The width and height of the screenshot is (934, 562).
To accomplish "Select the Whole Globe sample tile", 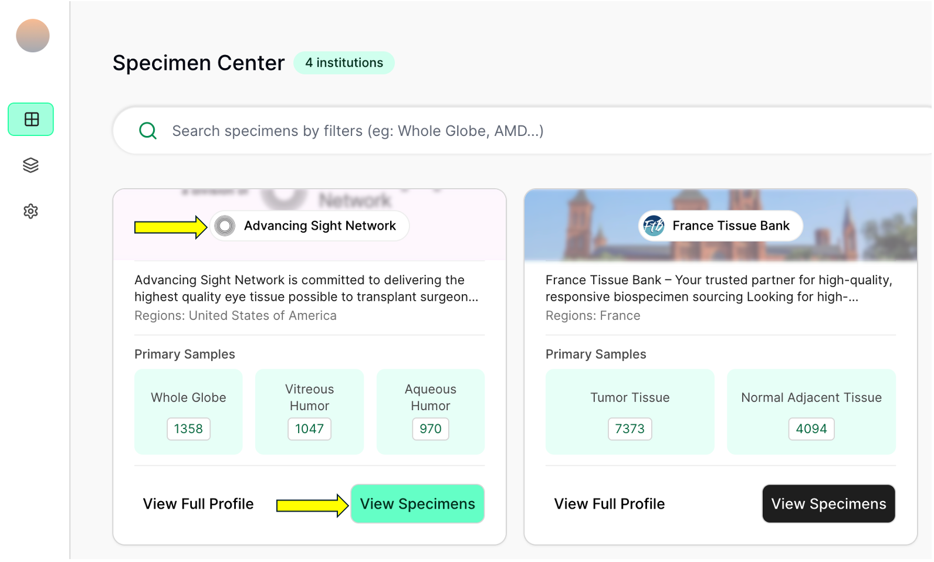I will 188,412.
